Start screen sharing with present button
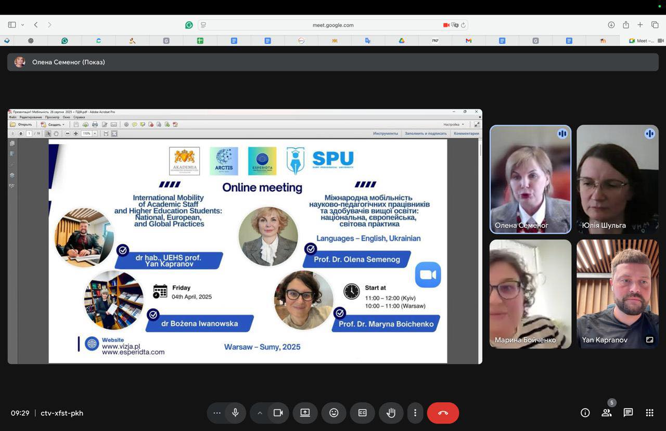 tap(305, 413)
